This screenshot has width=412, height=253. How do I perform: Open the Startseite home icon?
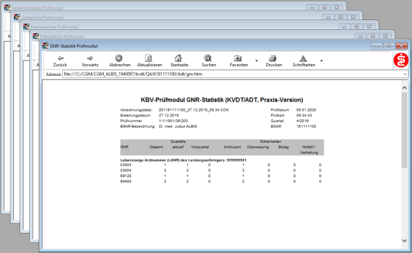coord(179,61)
